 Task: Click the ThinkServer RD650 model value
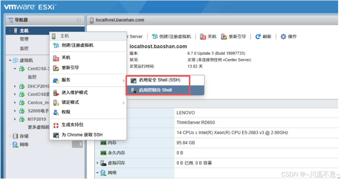coord(196,122)
